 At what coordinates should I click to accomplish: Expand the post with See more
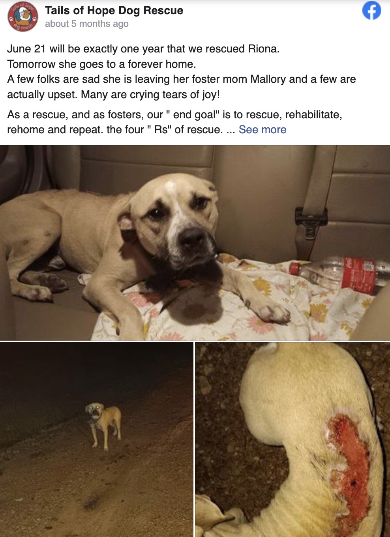(262, 130)
